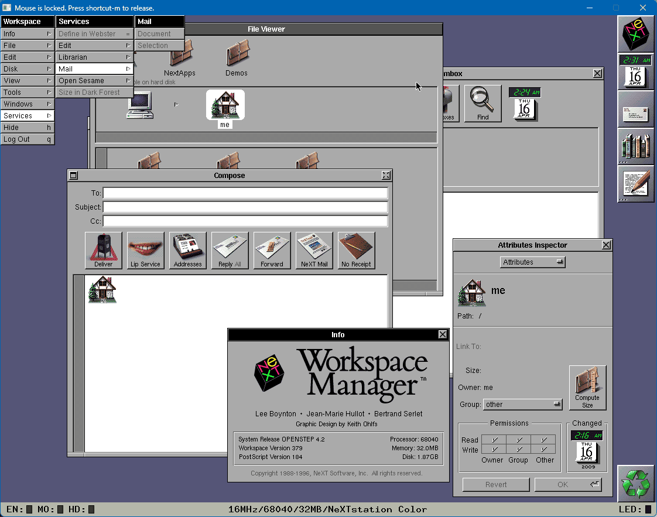Image resolution: width=657 pixels, height=517 pixels.
Task: Click the clock calendar in the mailbox window
Action: (x=525, y=104)
